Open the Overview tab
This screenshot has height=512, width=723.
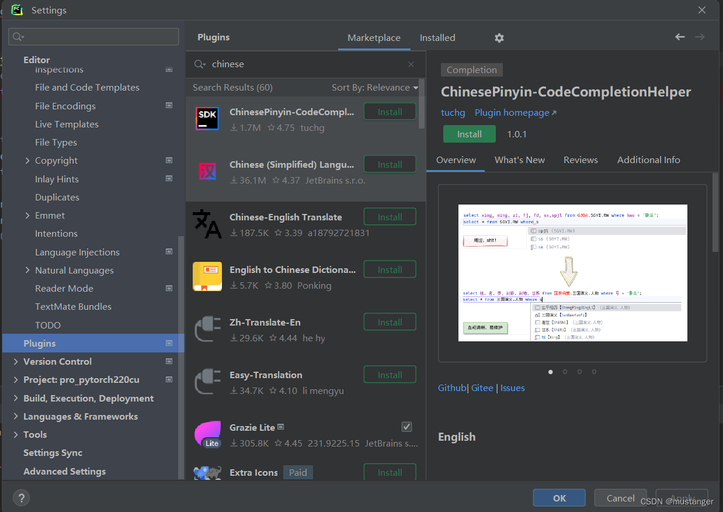pos(456,160)
